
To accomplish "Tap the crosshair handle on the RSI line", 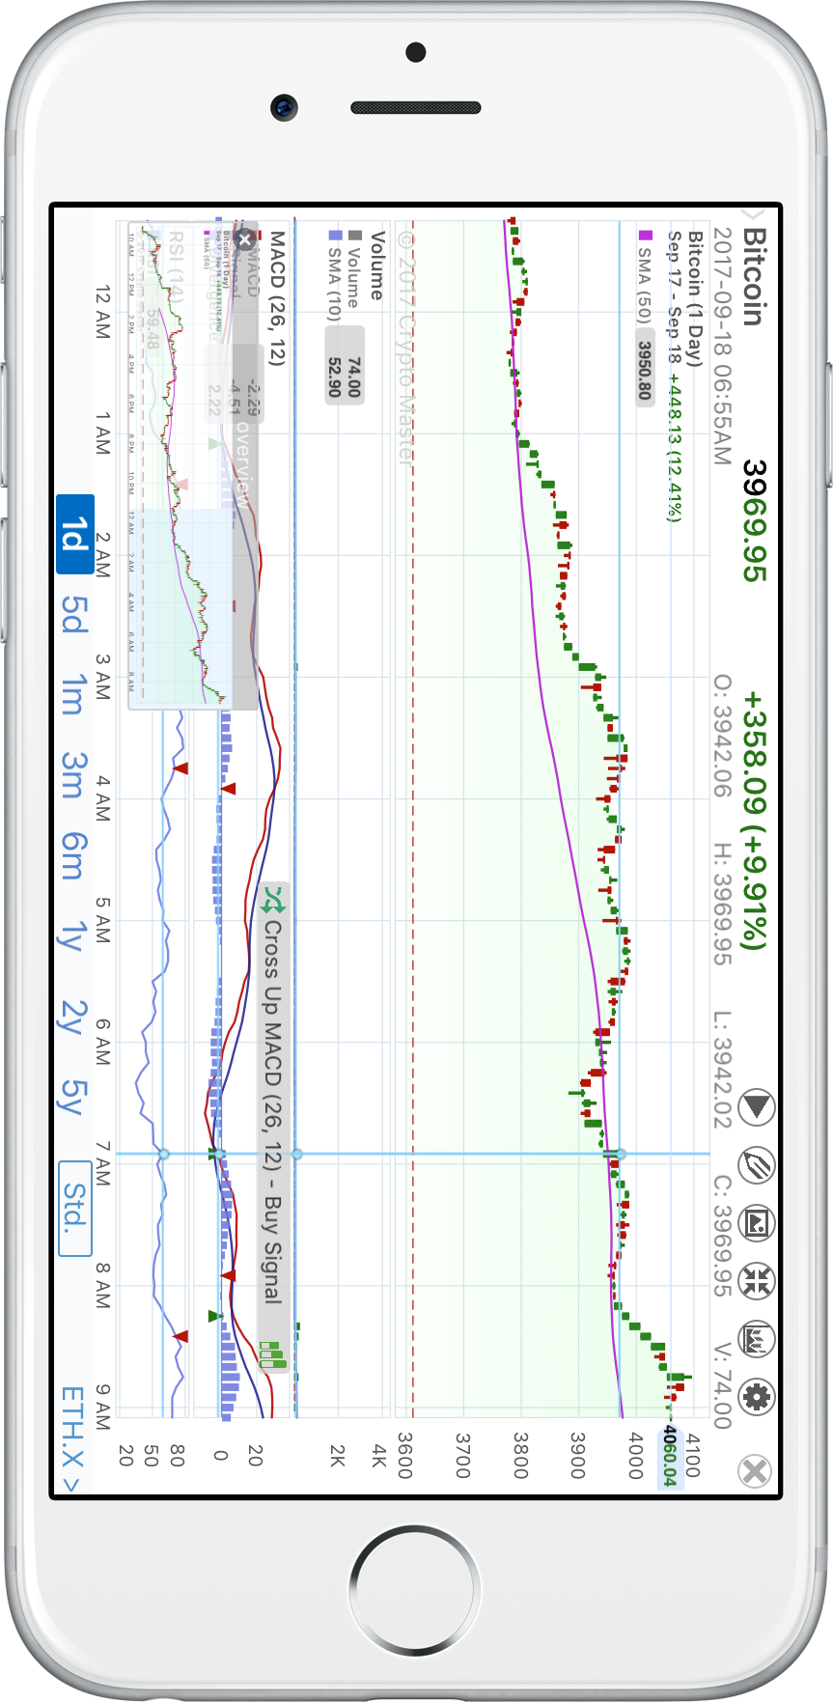I will coord(163,1154).
